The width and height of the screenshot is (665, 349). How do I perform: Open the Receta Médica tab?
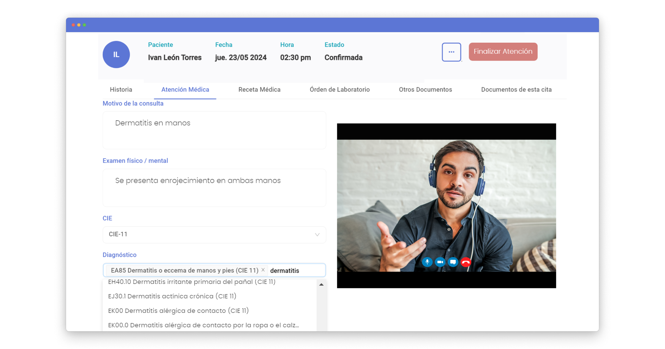tap(259, 89)
